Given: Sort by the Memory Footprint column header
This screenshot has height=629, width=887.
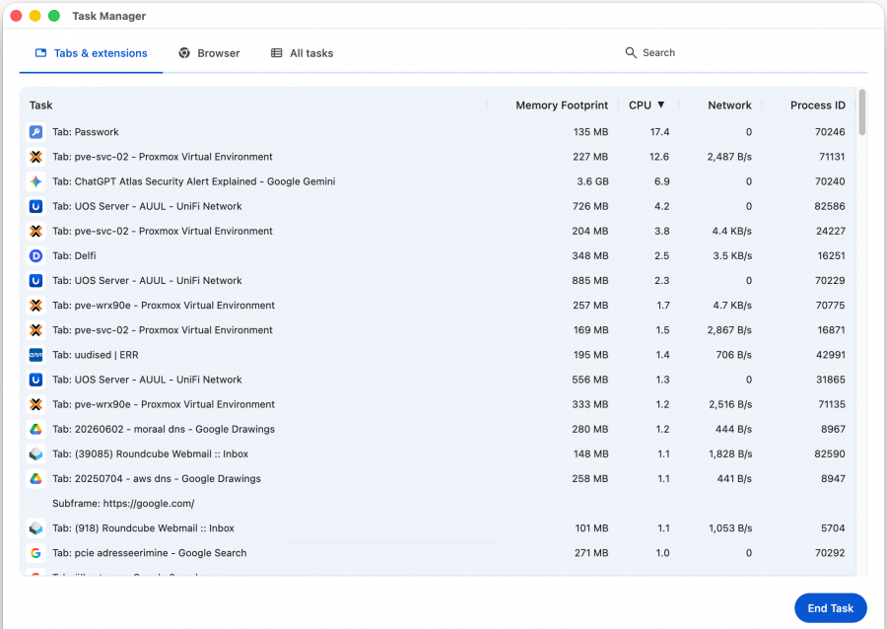Looking at the screenshot, I should pyautogui.click(x=562, y=105).
